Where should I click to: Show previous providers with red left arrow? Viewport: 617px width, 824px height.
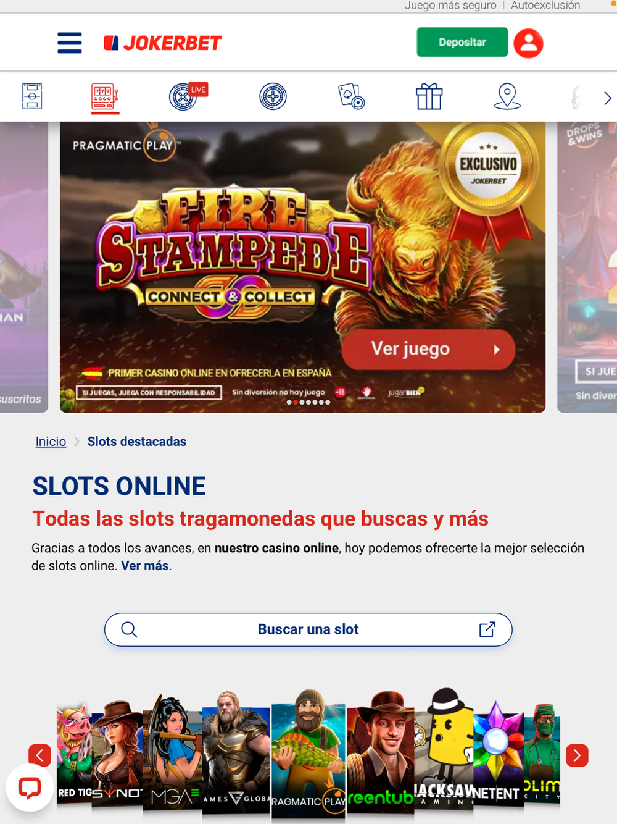(x=39, y=755)
